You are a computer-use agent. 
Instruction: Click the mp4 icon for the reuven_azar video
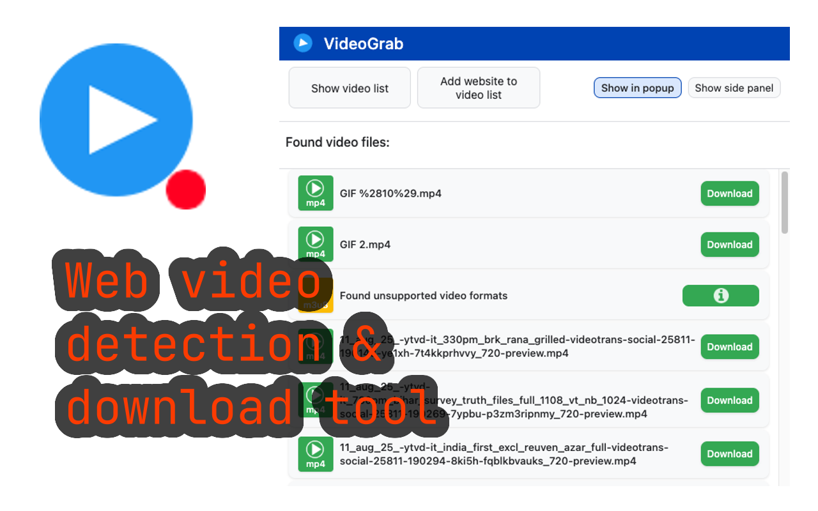(316, 454)
